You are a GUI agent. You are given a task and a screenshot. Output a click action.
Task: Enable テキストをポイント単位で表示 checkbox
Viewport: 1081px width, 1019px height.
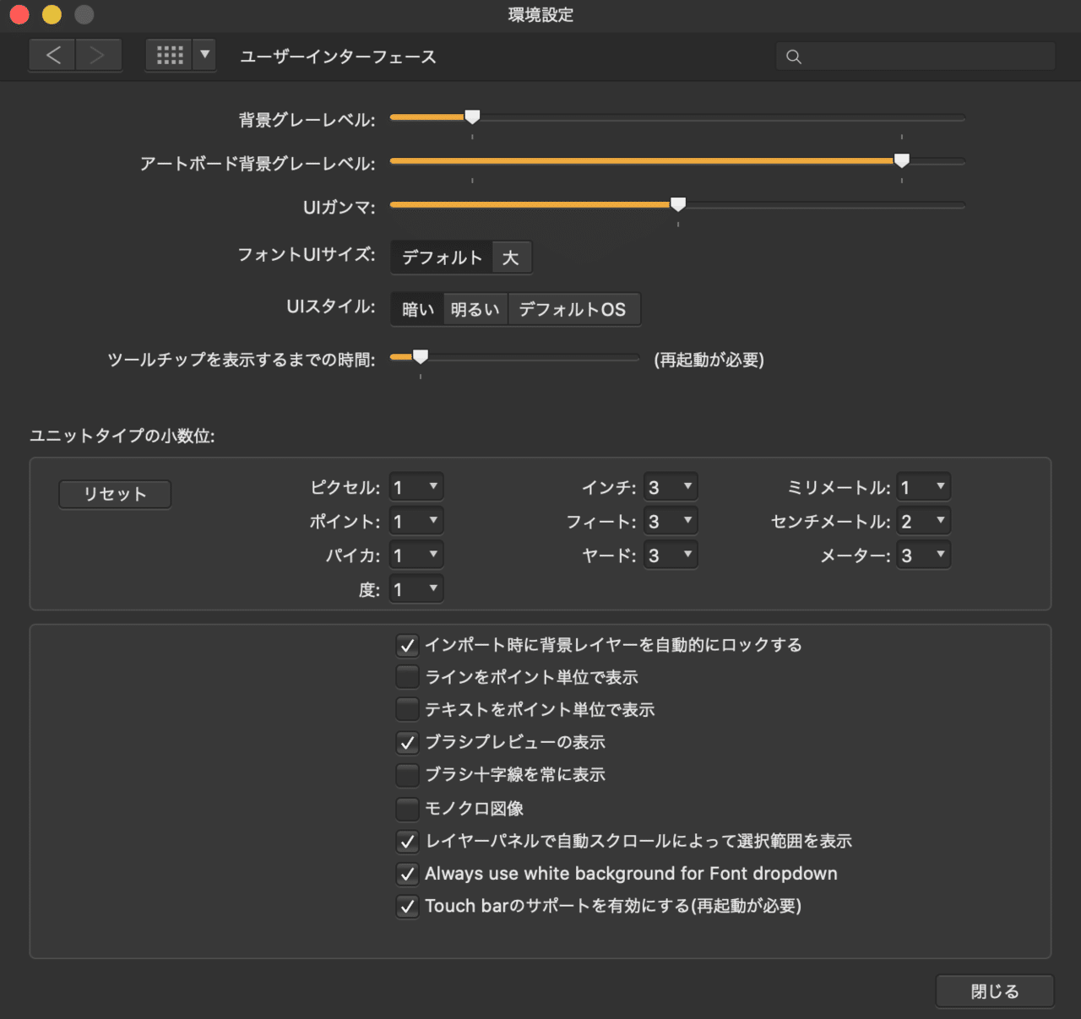pos(407,709)
